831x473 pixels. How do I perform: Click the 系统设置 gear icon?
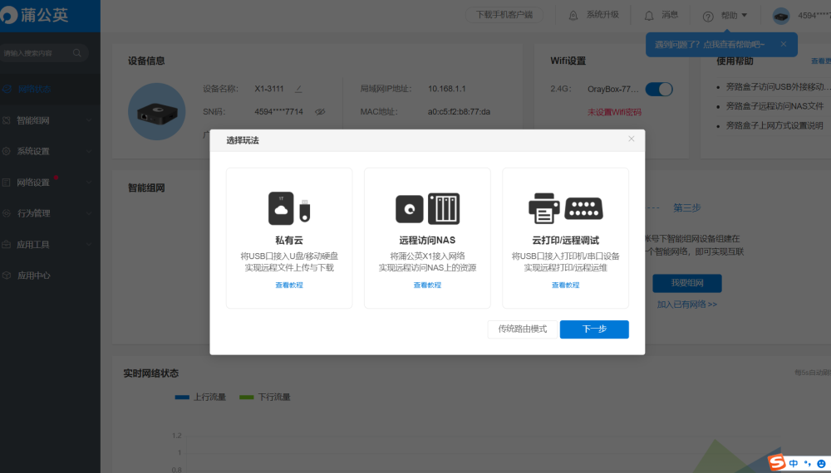tap(7, 151)
